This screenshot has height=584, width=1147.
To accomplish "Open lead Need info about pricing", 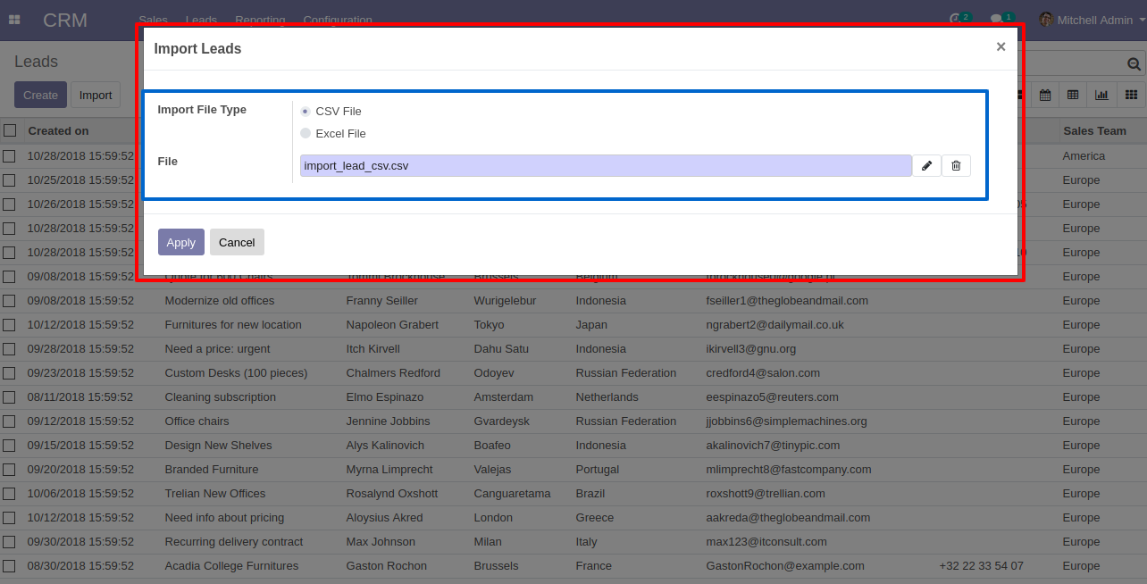I will (x=224, y=518).
